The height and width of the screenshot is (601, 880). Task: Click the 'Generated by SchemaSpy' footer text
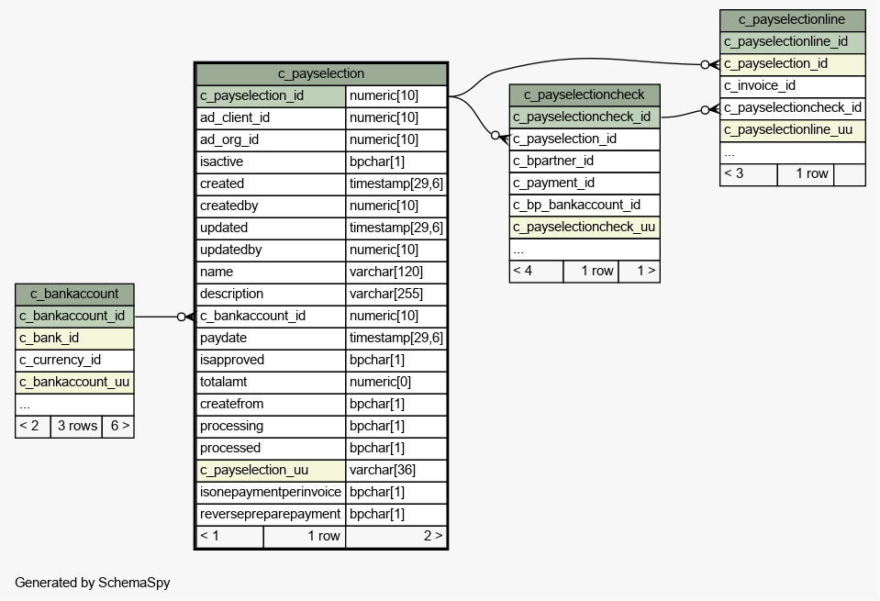(x=93, y=583)
